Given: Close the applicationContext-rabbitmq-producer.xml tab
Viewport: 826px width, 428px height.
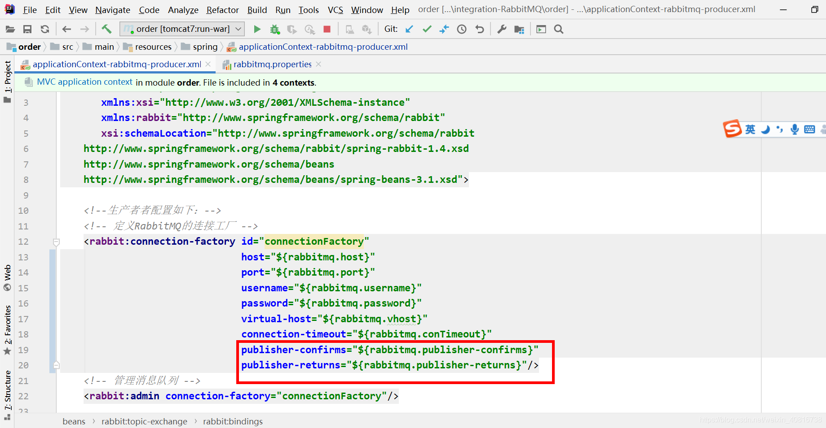Looking at the screenshot, I should 208,65.
